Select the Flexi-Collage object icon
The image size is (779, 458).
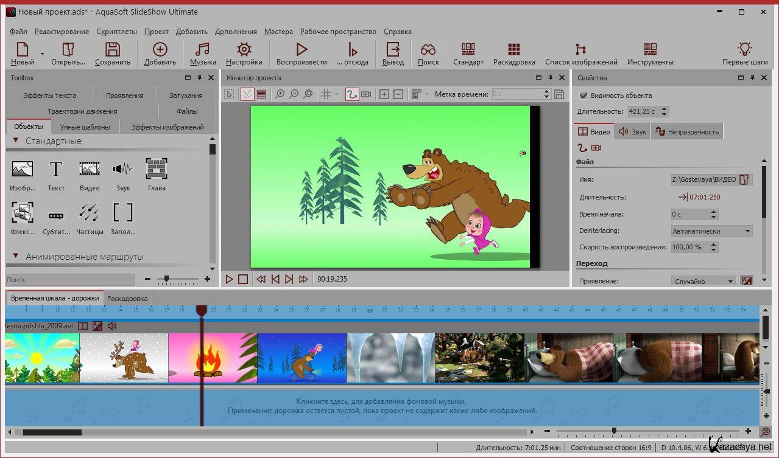click(23, 213)
